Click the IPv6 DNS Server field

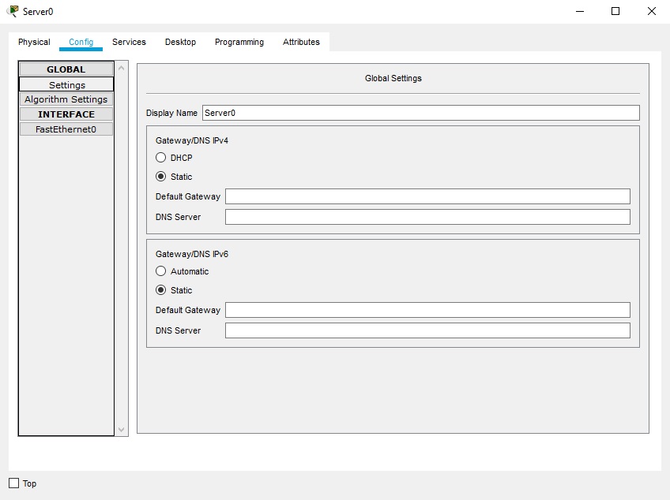427,330
